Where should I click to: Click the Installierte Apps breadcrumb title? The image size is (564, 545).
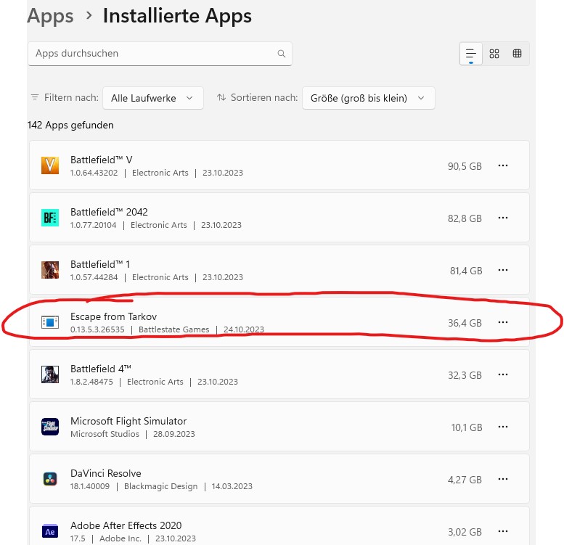coord(177,16)
